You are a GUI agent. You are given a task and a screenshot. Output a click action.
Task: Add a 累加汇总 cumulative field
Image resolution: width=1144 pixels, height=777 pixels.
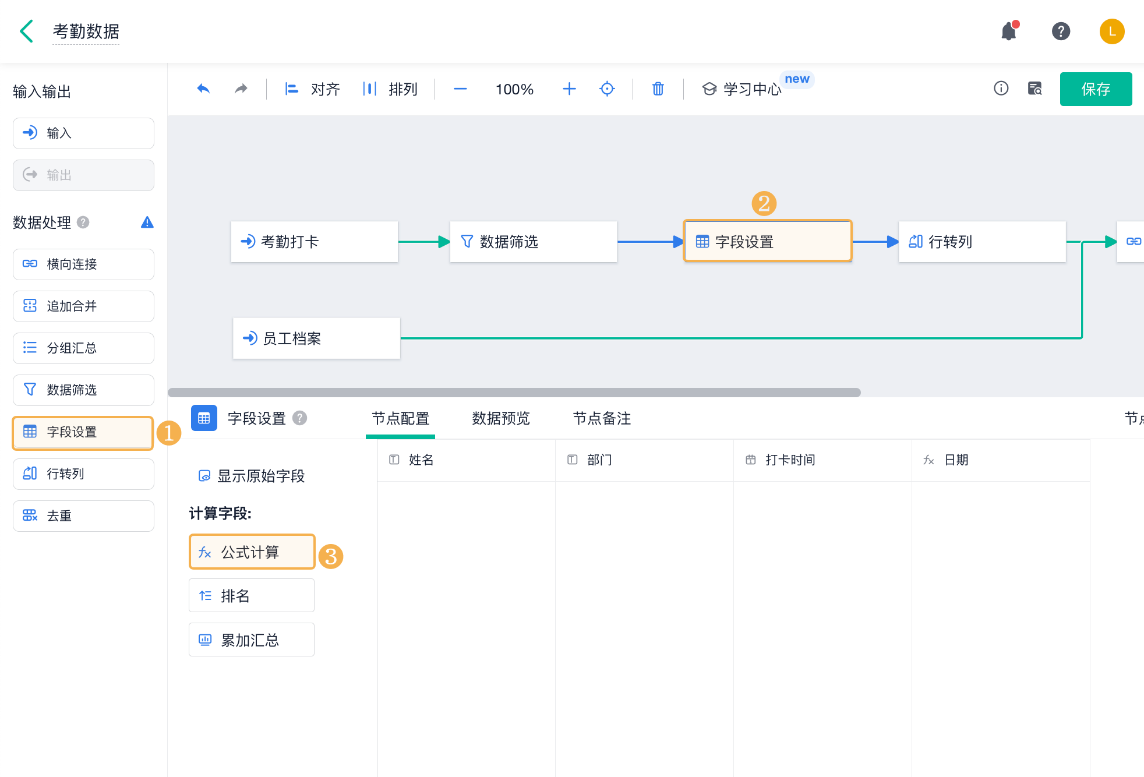pyautogui.click(x=252, y=640)
